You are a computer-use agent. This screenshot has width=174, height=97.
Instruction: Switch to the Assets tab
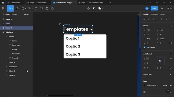[x=15, y=14]
